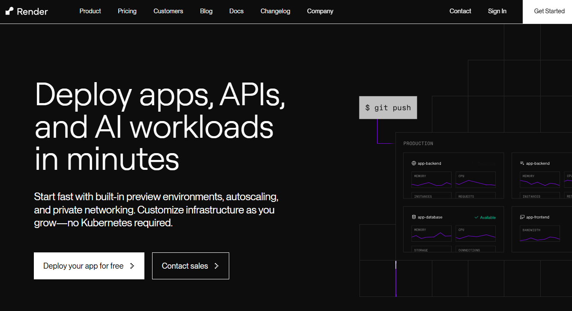This screenshot has width=572, height=311.
Task: Click the database icon beside app-database
Action: click(x=414, y=217)
